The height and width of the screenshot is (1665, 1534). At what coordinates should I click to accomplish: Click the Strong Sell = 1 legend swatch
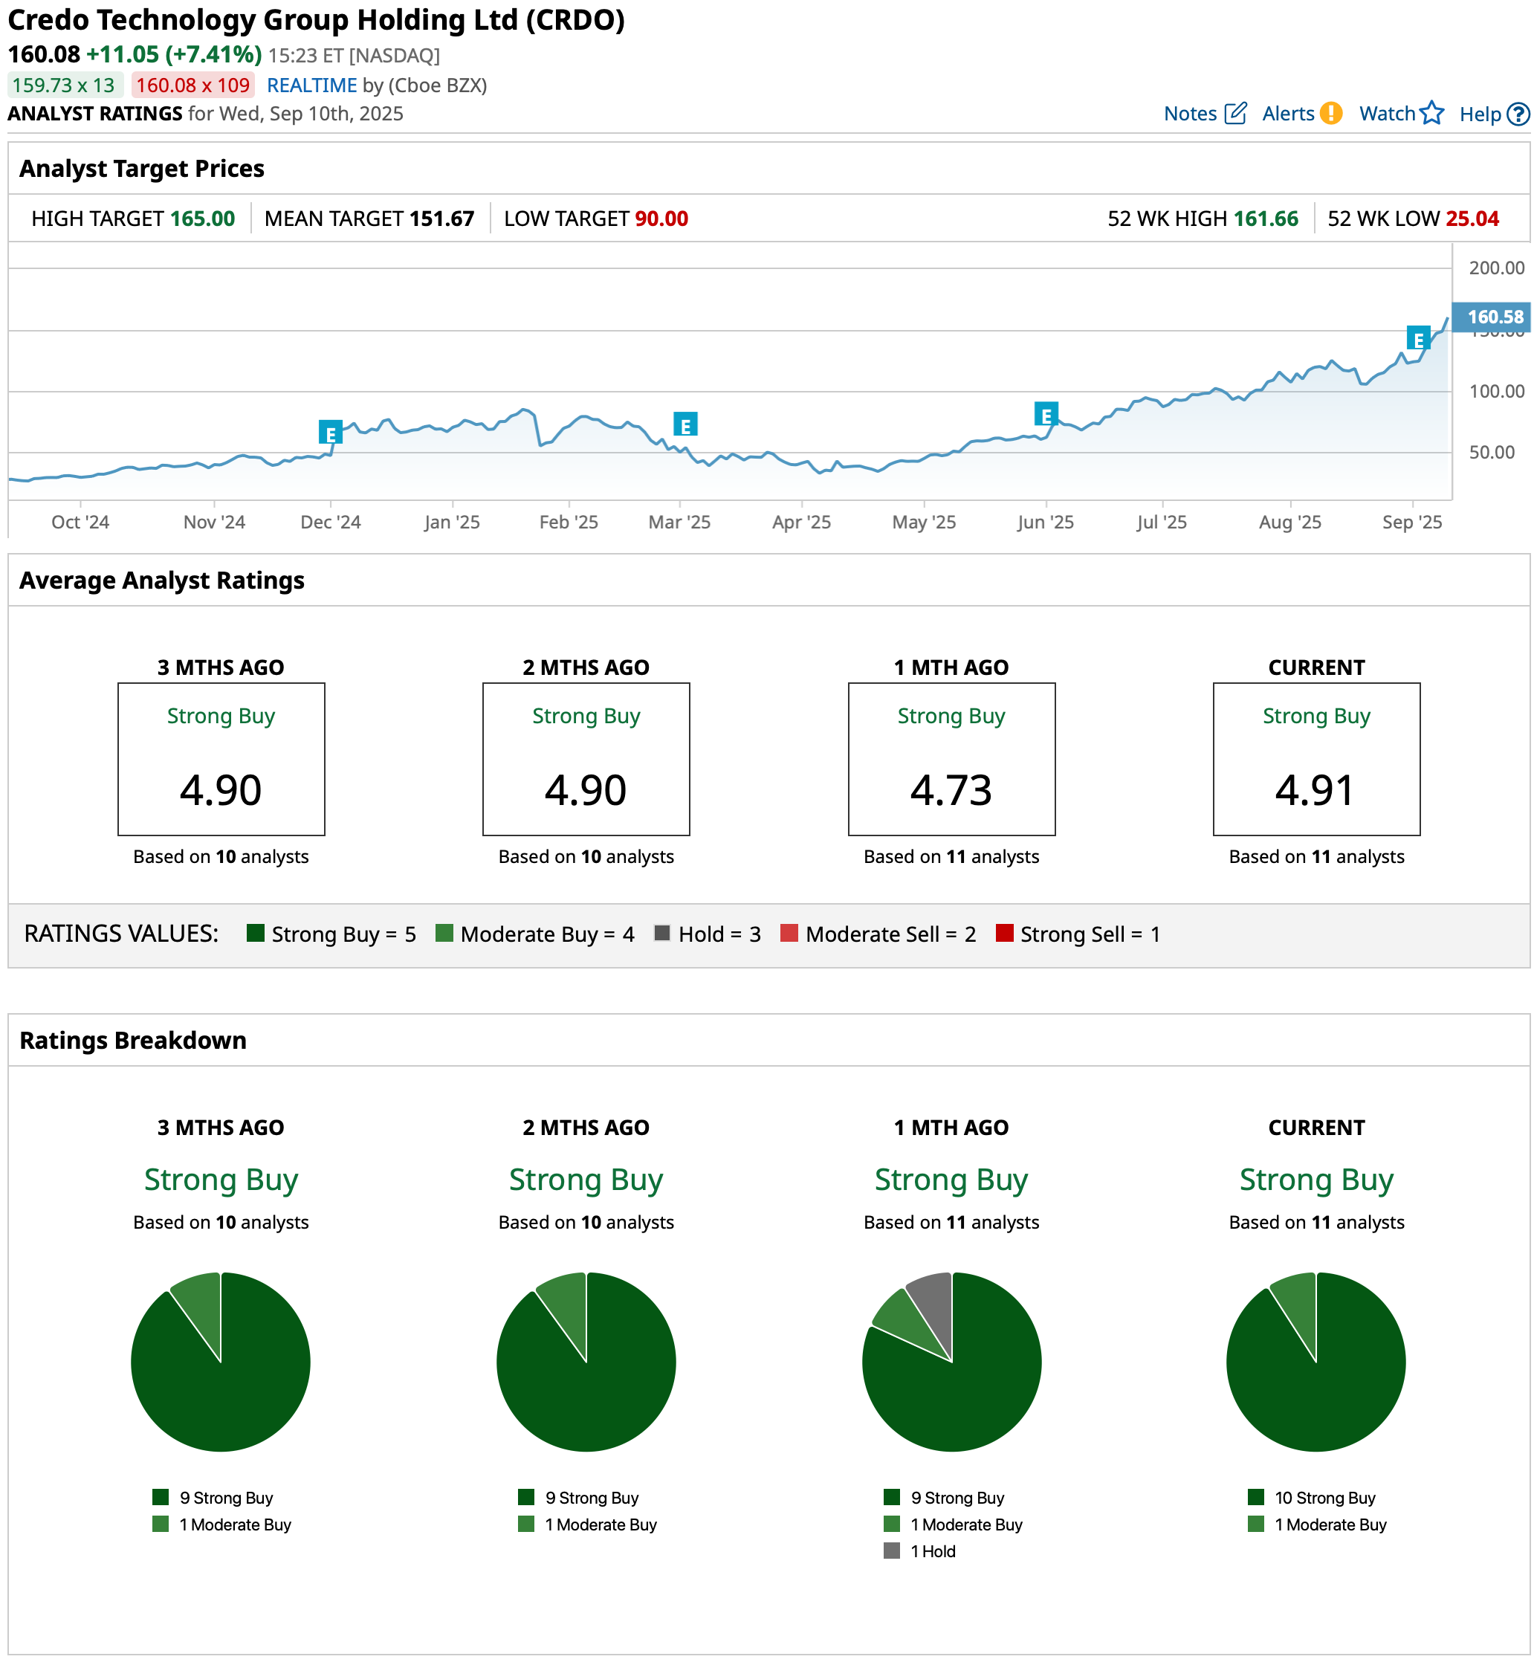pos(1004,933)
